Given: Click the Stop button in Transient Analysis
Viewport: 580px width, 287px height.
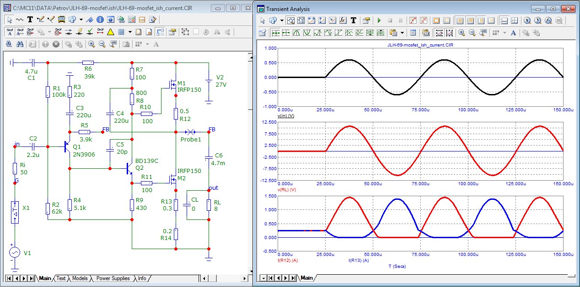Looking at the screenshot, I should click(x=390, y=20).
